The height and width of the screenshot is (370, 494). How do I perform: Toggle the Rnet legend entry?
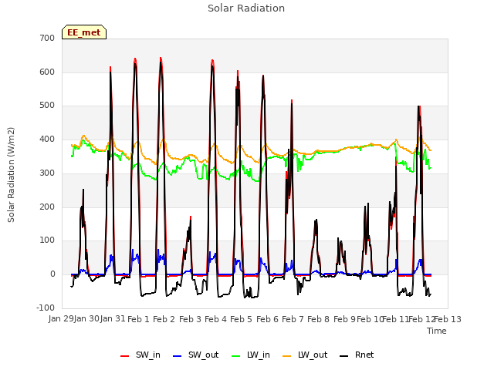[x=357, y=355]
